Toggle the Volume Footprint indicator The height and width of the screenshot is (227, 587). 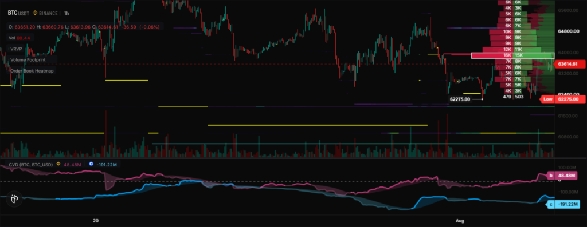(28, 59)
